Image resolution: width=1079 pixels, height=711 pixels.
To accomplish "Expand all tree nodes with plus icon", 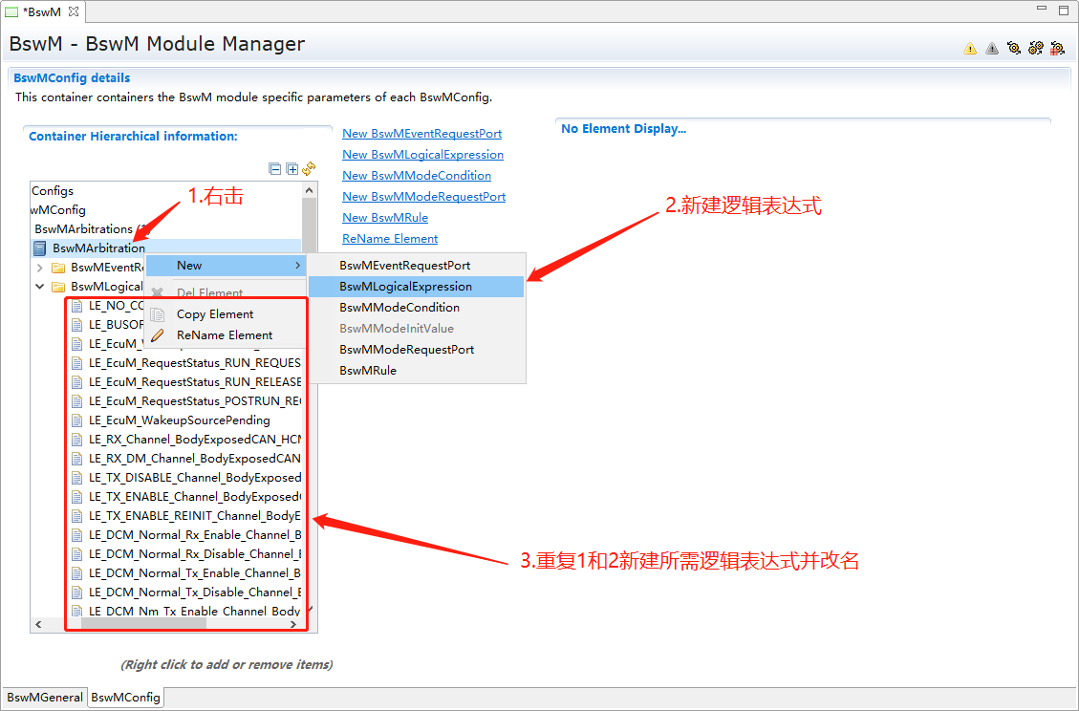I will point(292,169).
